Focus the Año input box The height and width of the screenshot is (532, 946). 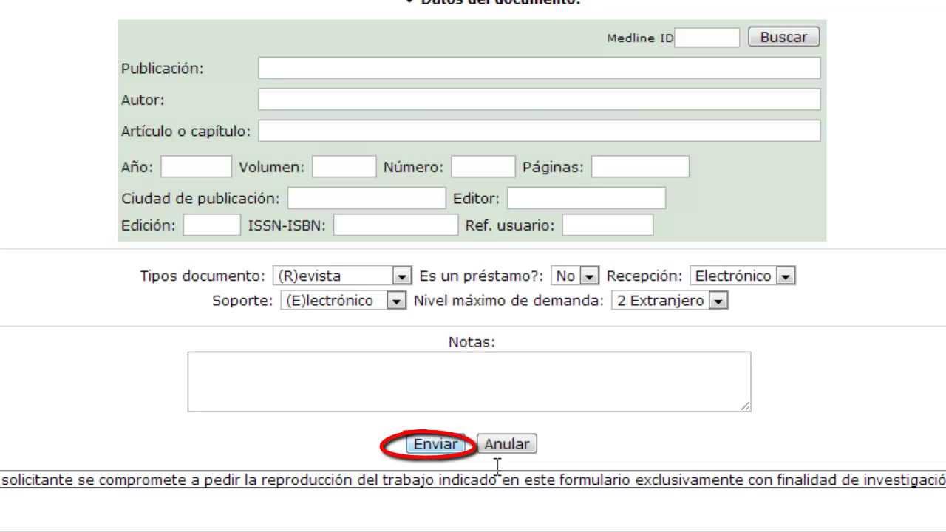click(196, 167)
